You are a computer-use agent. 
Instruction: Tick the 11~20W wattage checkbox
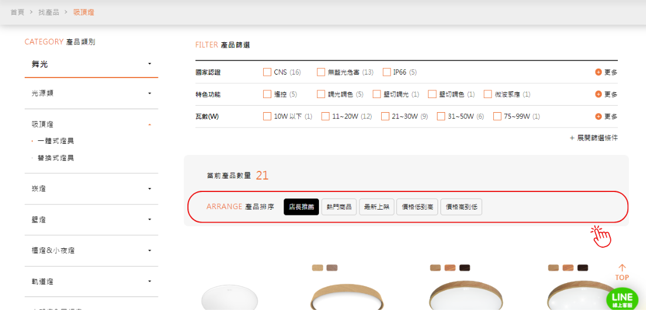[x=325, y=116]
